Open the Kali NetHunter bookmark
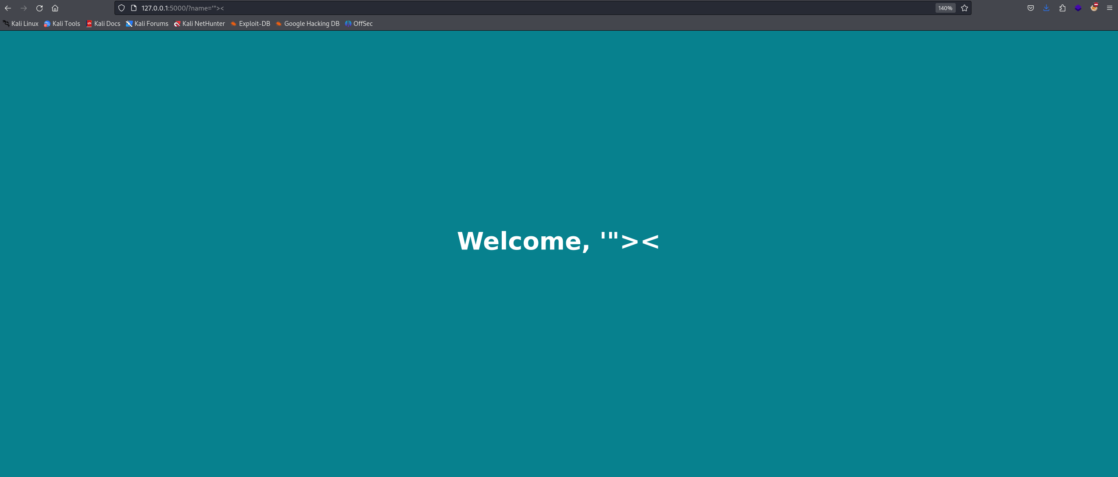Viewport: 1118px width, 477px height. [199, 24]
